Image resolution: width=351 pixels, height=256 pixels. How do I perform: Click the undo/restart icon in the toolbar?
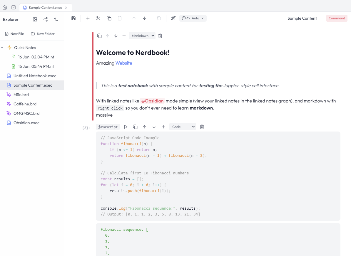tap(159, 18)
